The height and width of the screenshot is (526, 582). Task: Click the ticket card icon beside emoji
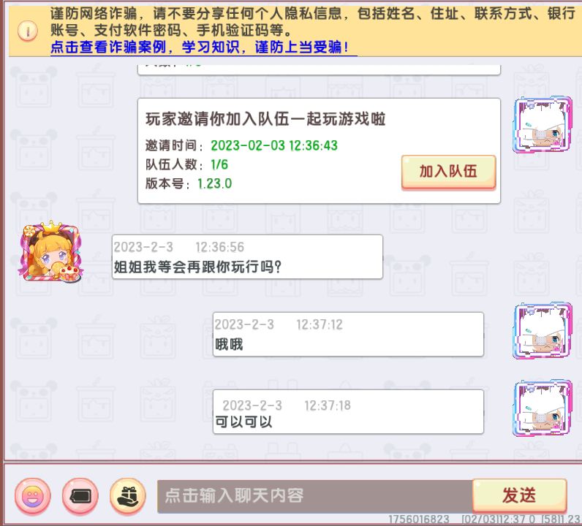tap(80, 496)
